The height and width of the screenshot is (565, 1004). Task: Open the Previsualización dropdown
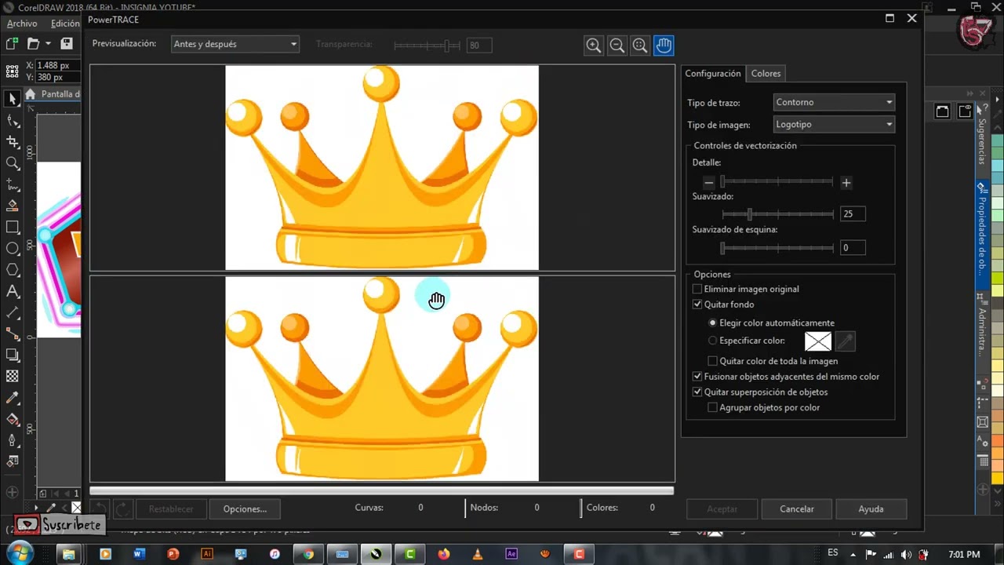[x=235, y=44]
